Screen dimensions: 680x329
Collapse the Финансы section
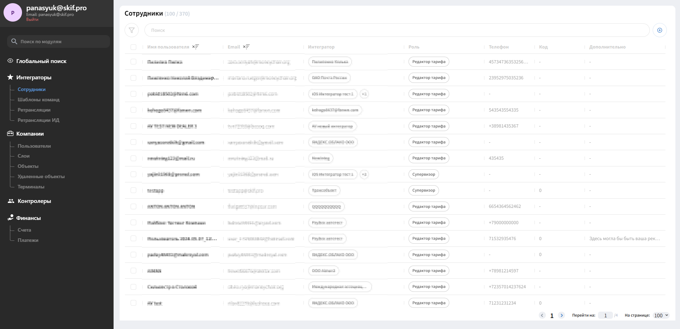click(x=28, y=218)
